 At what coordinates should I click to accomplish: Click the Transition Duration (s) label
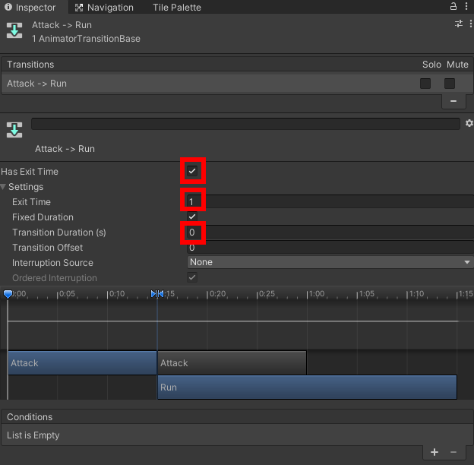tap(59, 232)
